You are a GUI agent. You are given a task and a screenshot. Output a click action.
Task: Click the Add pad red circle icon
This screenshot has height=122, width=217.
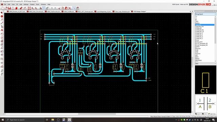click(2, 16)
